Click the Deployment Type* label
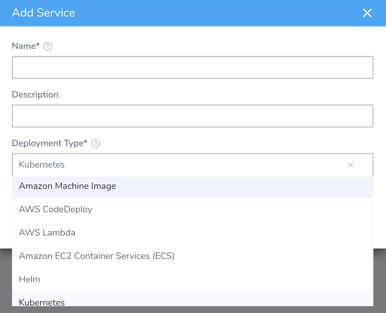 [50, 143]
